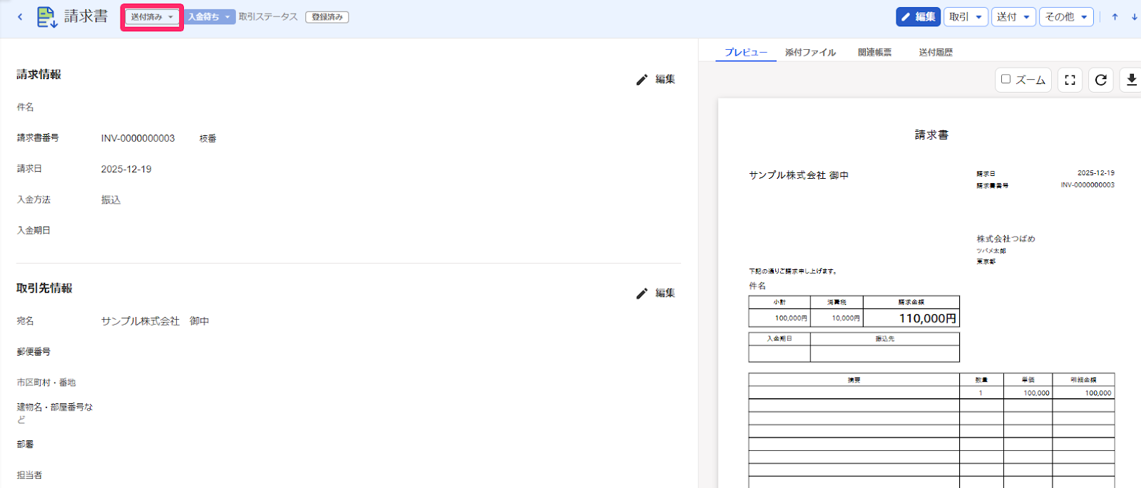The width and height of the screenshot is (1141, 488).
Task: Edit the 取引先情報 section
Action: (x=655, y=293)
